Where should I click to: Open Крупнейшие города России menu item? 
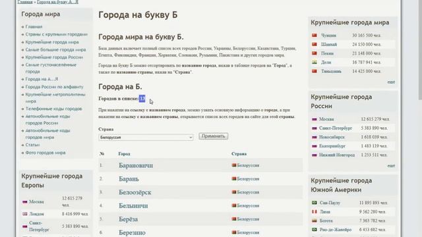tap(54, 57)
